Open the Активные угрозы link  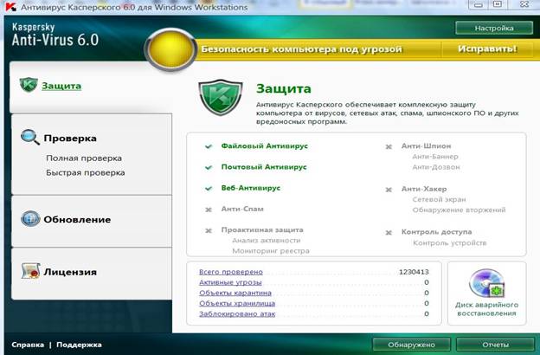coord(230,282)
